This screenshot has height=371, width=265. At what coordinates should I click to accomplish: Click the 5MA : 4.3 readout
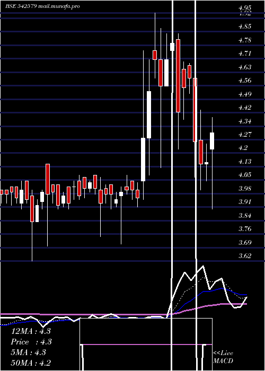tap(29, 352)
